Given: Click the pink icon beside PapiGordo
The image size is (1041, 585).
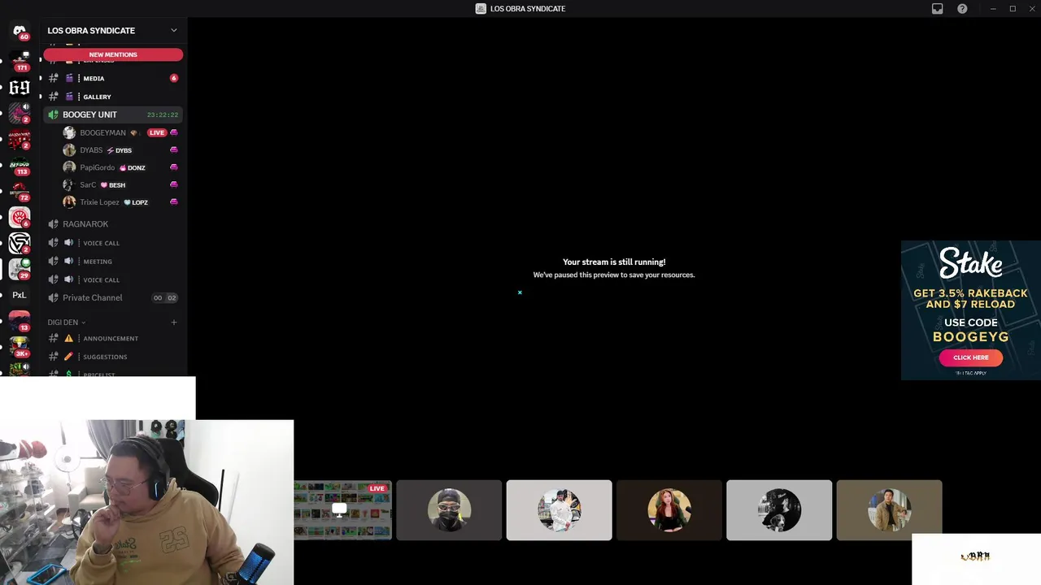Looking at the screenshot, I should (x=174, y=167).
